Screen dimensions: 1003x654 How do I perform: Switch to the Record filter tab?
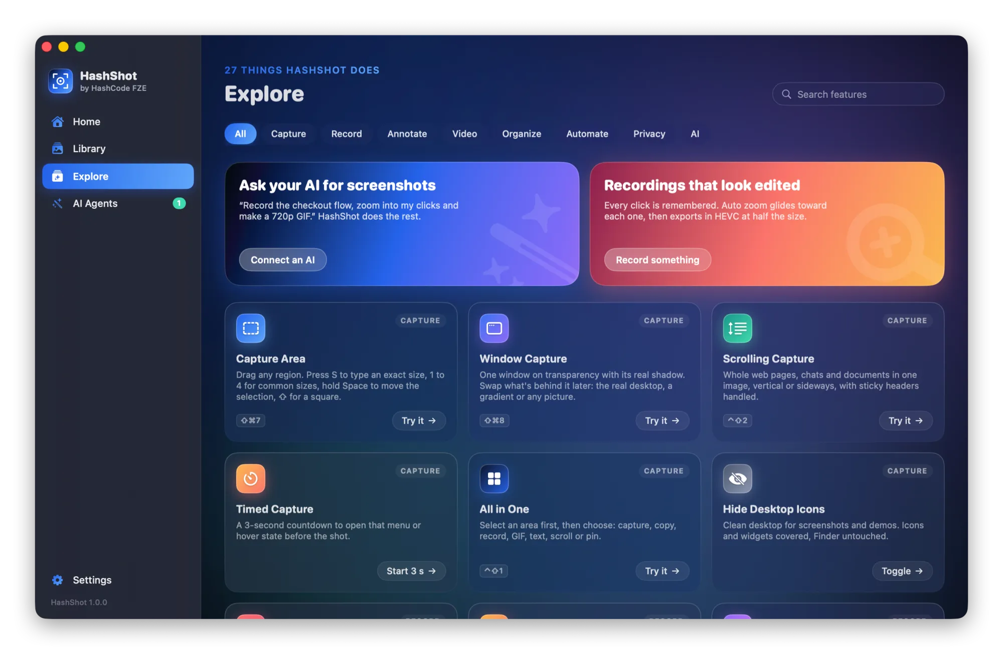[x=347, y=134]
